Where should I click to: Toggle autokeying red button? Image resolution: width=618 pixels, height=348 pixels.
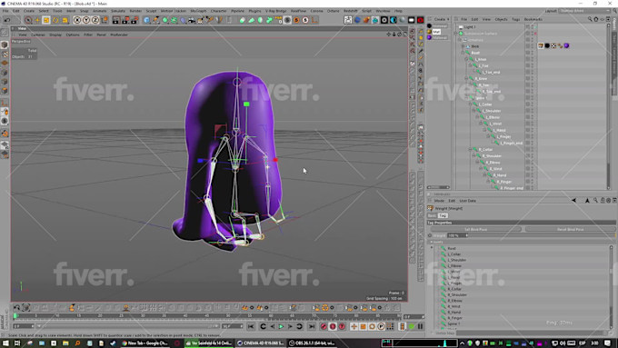tap(333, 326)
